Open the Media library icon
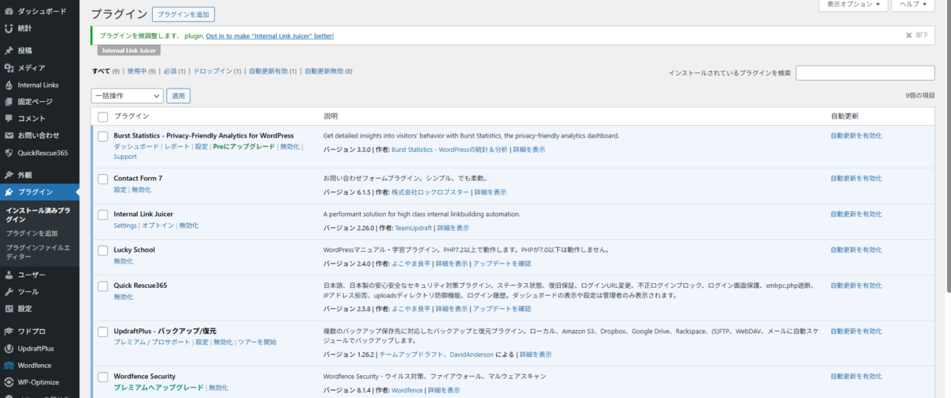This screenshot has width=951, height=398. [x=8, y=68]
